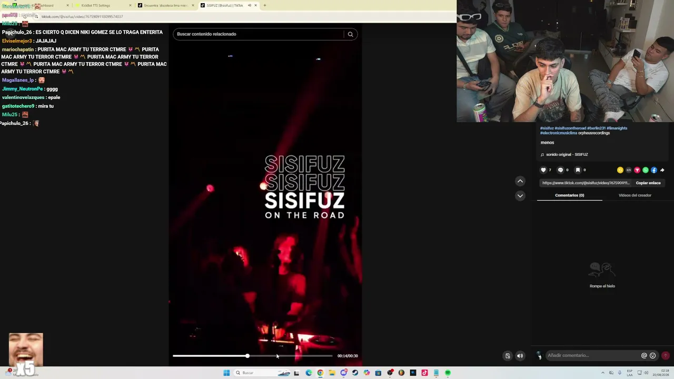674x379 pixels.
Task: Open the ESP LAA language indicator
Action: coord(630,373)
